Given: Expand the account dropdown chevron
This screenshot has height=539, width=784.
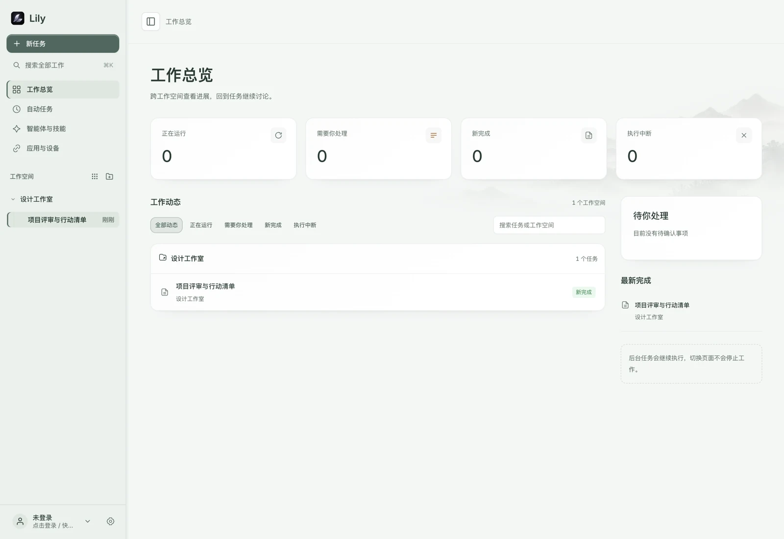Looking at the screenshot, I should pyautogui.click(x=88, y=521).
